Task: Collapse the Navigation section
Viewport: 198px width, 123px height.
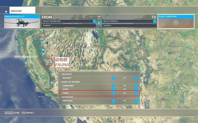Action: [x=60, y=97]
